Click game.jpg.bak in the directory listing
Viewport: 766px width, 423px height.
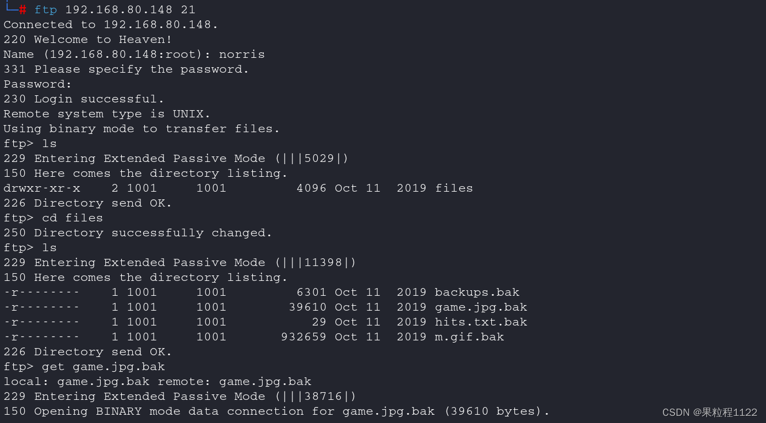[x=481, y=307]
